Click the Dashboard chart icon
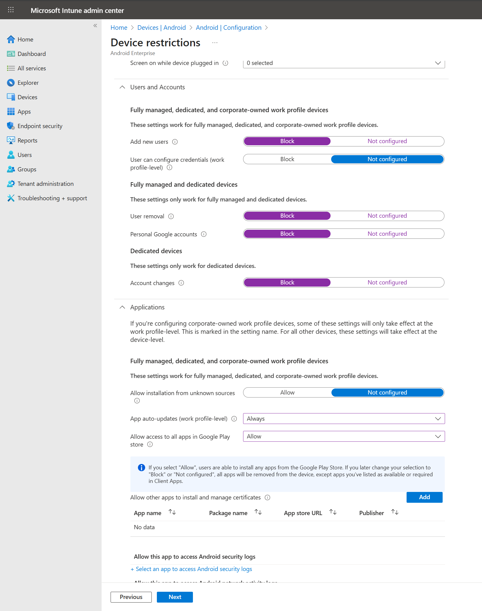 pyautogui.click(x=11, y=54)
